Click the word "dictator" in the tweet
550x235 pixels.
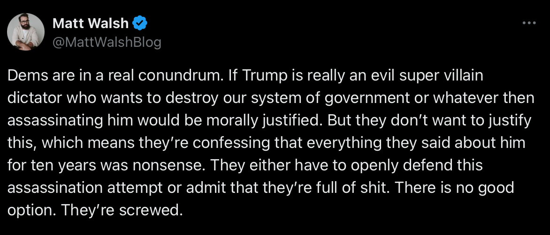[x=34, y=98]
